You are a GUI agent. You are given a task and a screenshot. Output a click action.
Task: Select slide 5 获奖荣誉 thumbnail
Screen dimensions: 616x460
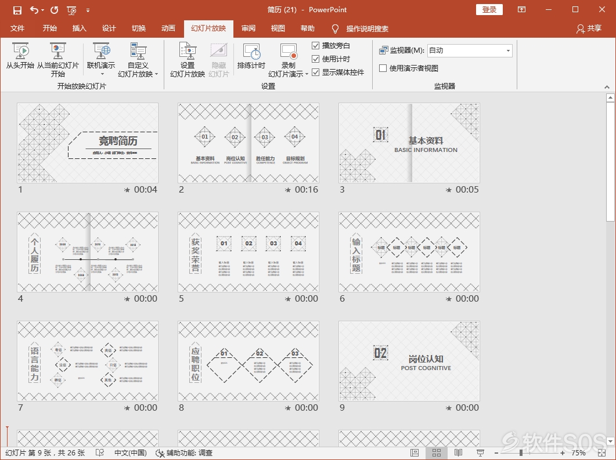[x=248, y=252]
